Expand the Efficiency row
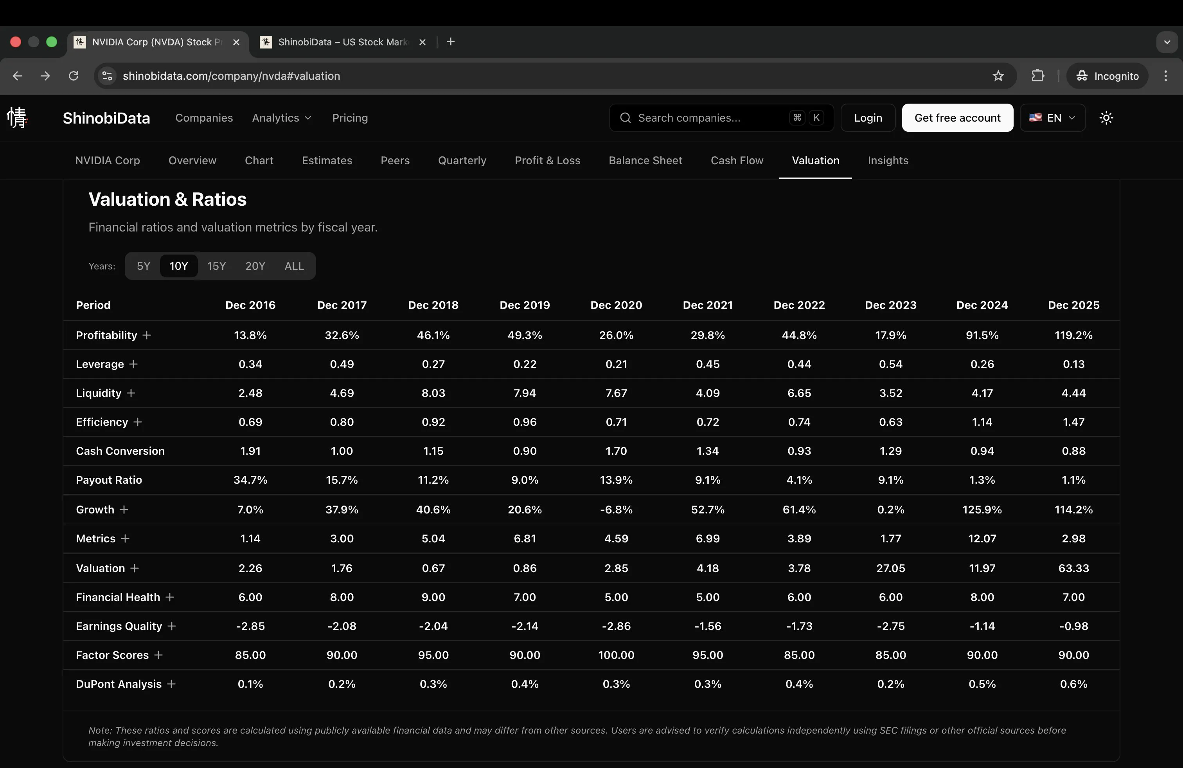Viewport: 1183px width, 768px height. coord(138,422)
